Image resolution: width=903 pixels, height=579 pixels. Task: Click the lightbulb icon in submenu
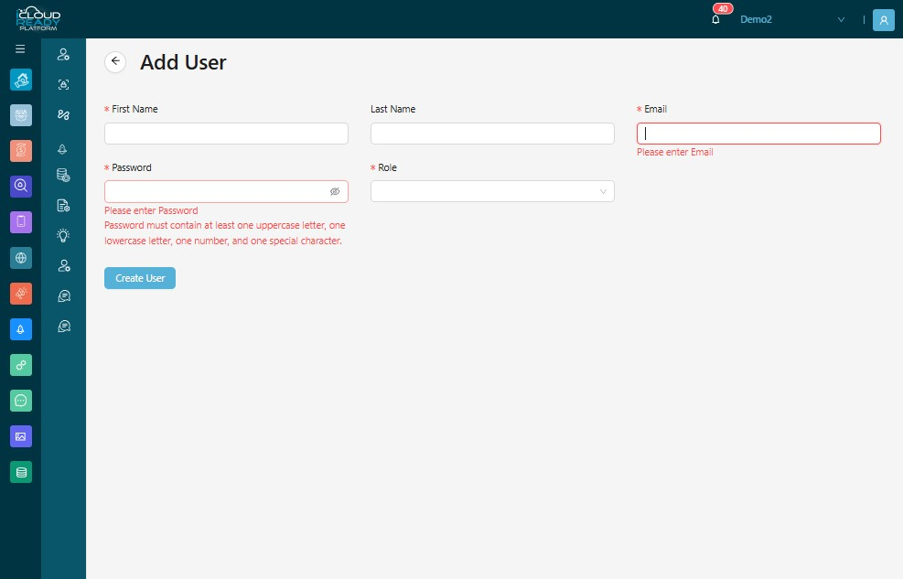click(x=63, y=235)
